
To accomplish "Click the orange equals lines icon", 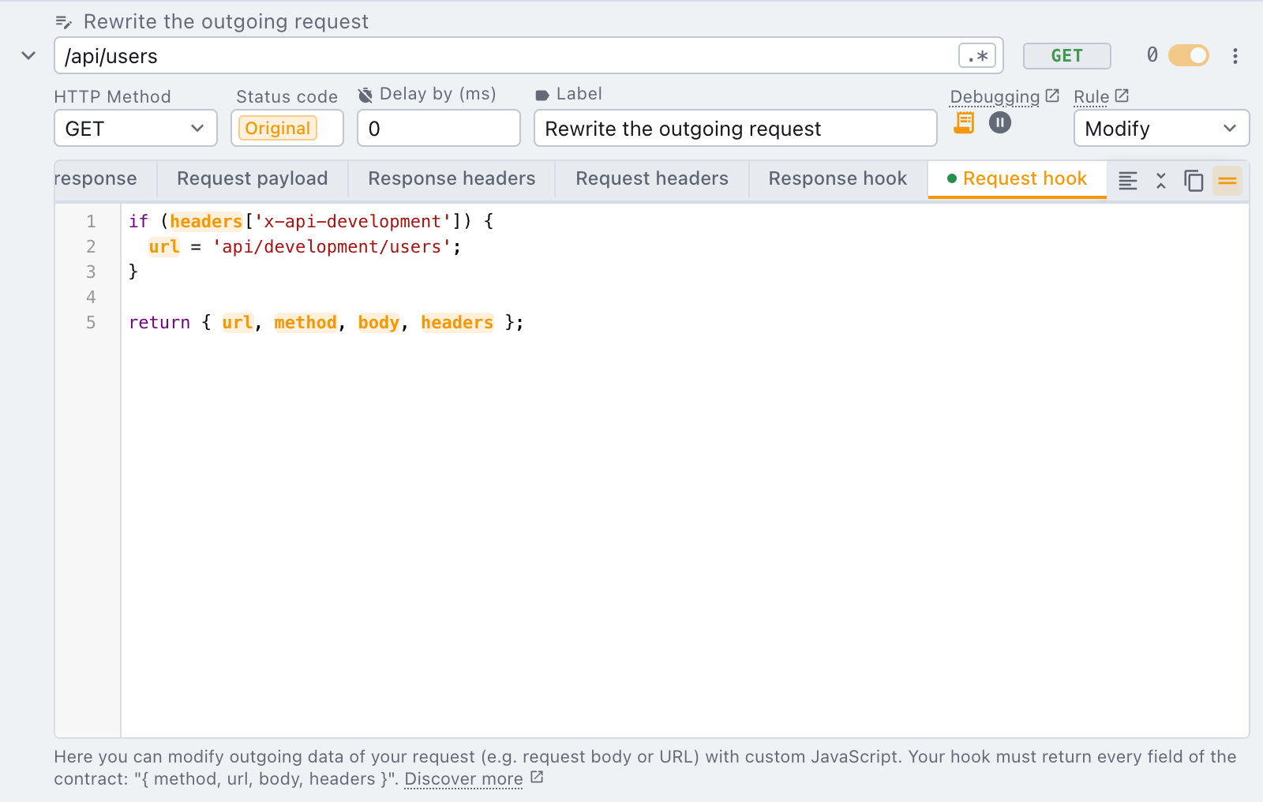I will (x=1227, y=181).
